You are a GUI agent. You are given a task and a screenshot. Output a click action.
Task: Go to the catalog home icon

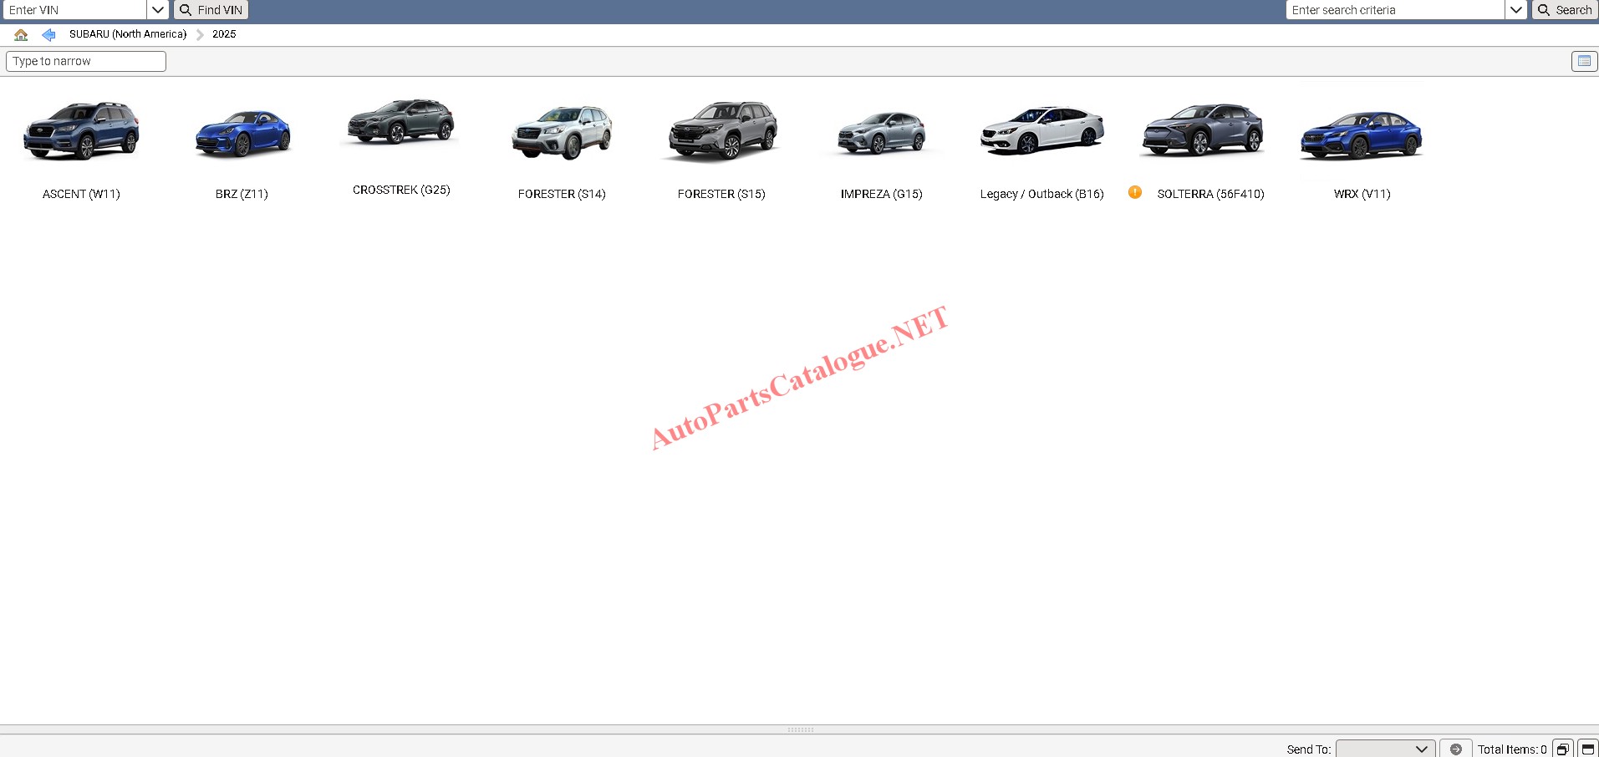point(21,34)
